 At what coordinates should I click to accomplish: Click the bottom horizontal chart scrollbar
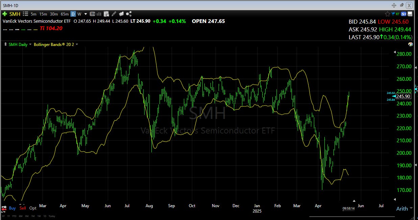pyautogui.click(x=352, y=216)
